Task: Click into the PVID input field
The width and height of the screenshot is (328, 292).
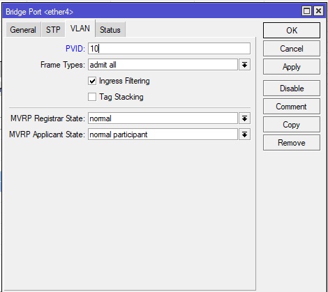Action: [x=169, y=49]
